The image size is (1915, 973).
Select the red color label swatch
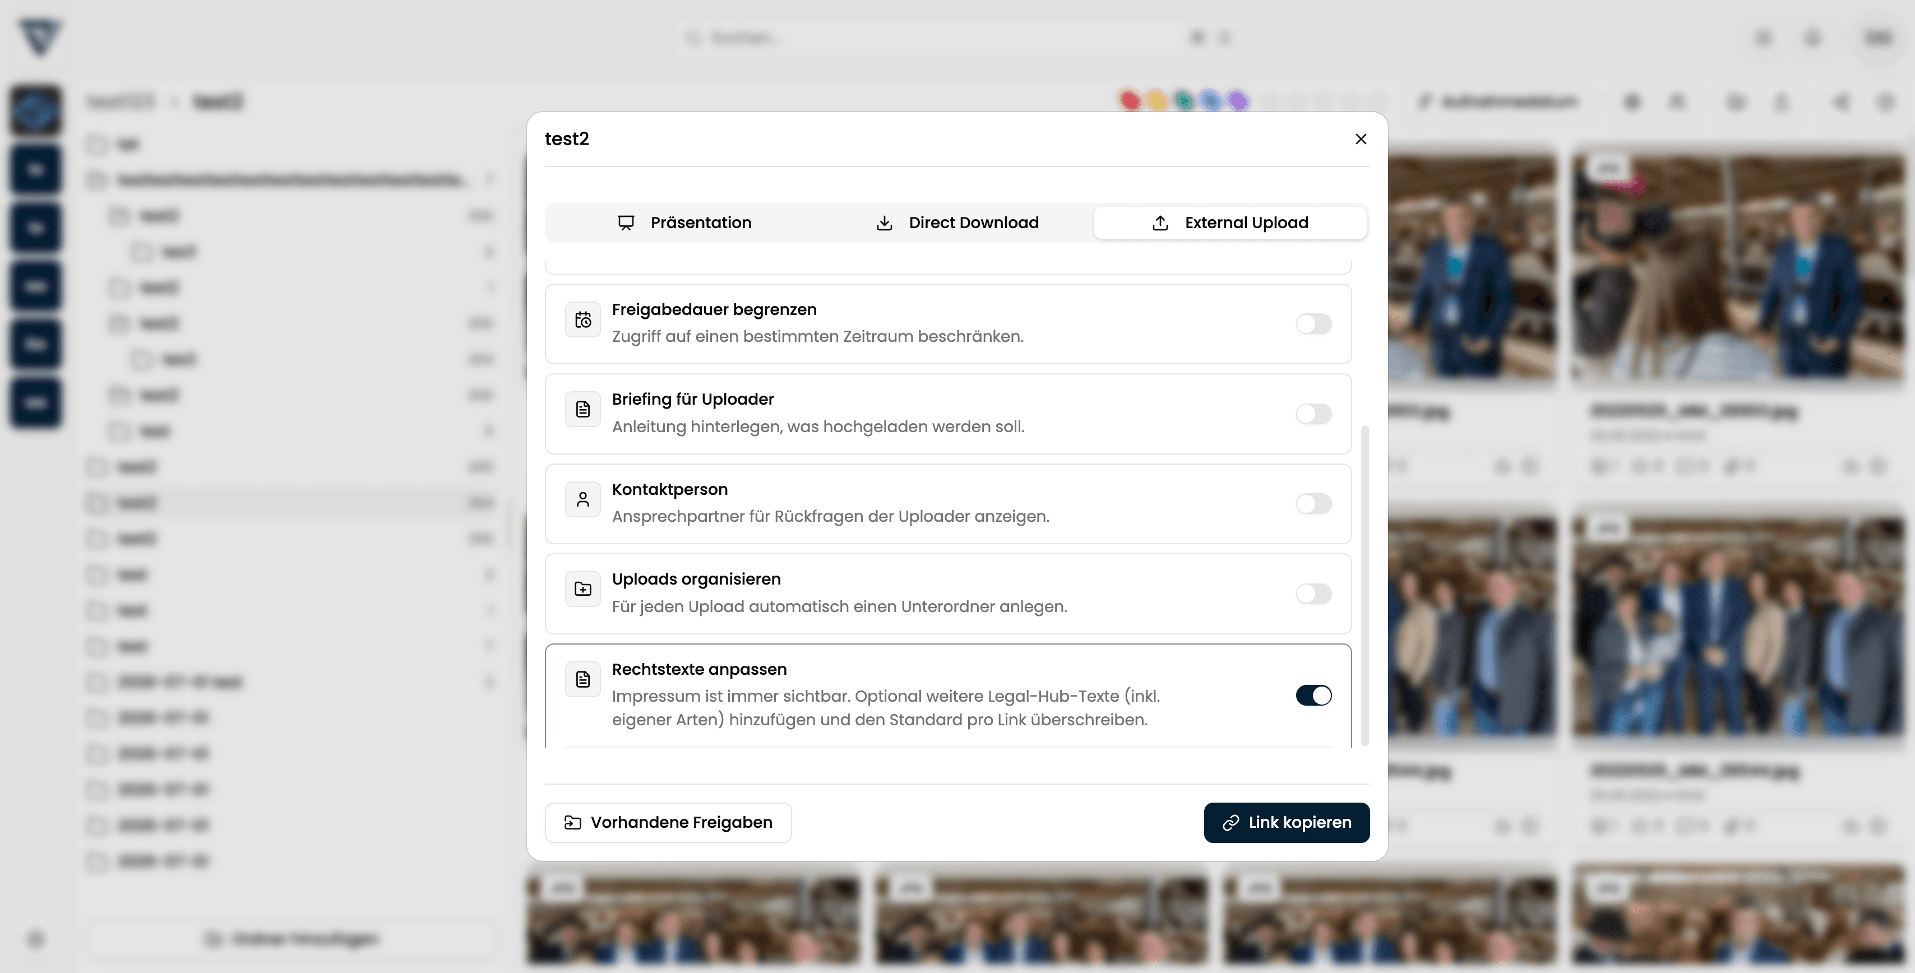(x=1129, y=101)
